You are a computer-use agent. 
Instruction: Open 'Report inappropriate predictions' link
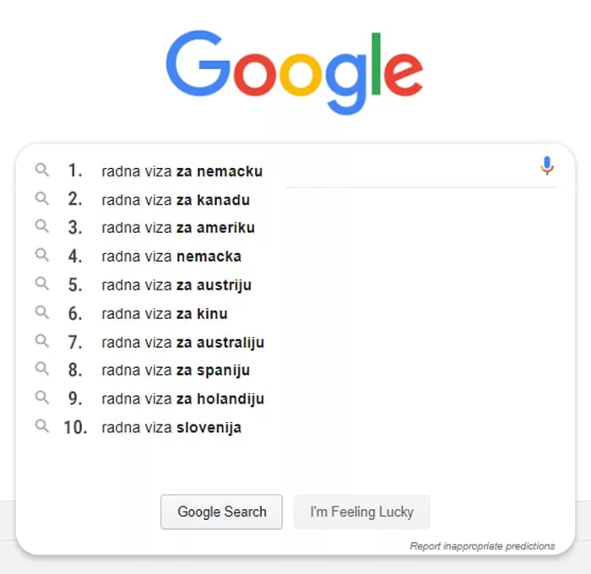click(x=482, y=546)
